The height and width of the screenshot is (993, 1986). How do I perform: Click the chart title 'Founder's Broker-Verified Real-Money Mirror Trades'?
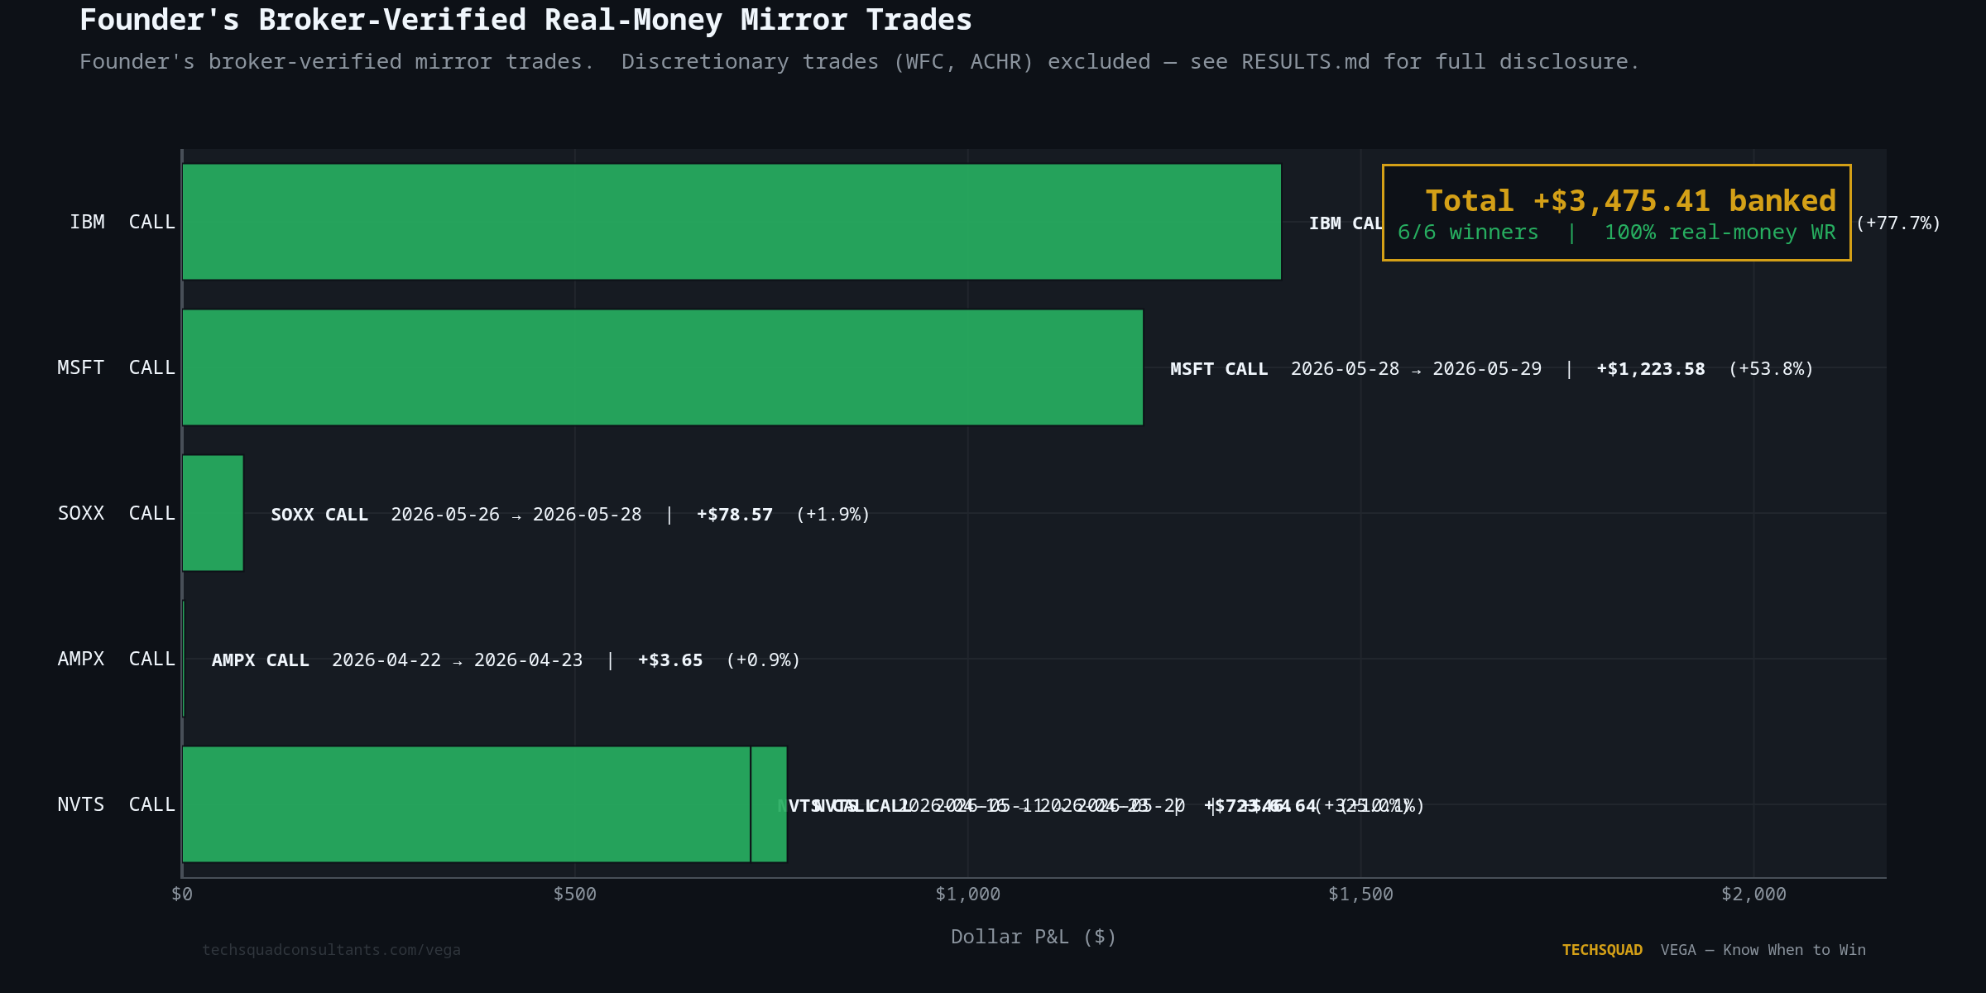pos(525,20)
